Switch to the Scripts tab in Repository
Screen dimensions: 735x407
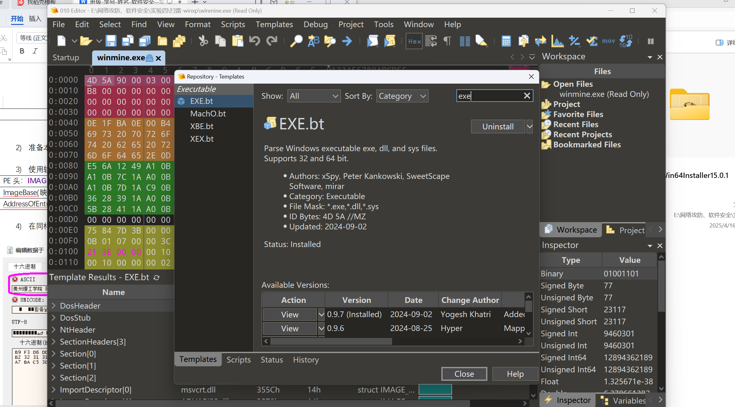[238, 360]
